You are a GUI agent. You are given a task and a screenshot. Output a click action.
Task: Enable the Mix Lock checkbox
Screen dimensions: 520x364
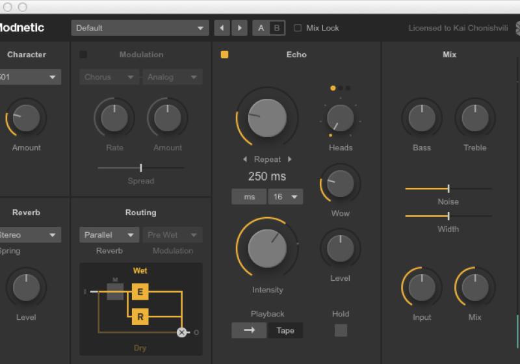pyautogui.click(x=298, y=28)
